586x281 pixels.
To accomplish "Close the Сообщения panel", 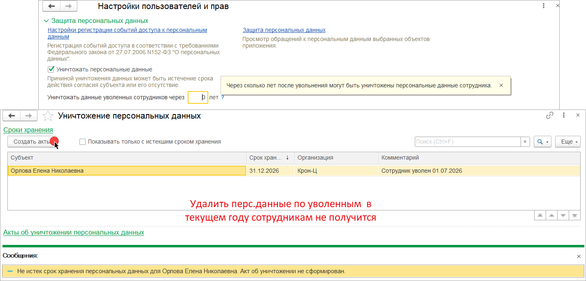I will (x=579, y=256).
